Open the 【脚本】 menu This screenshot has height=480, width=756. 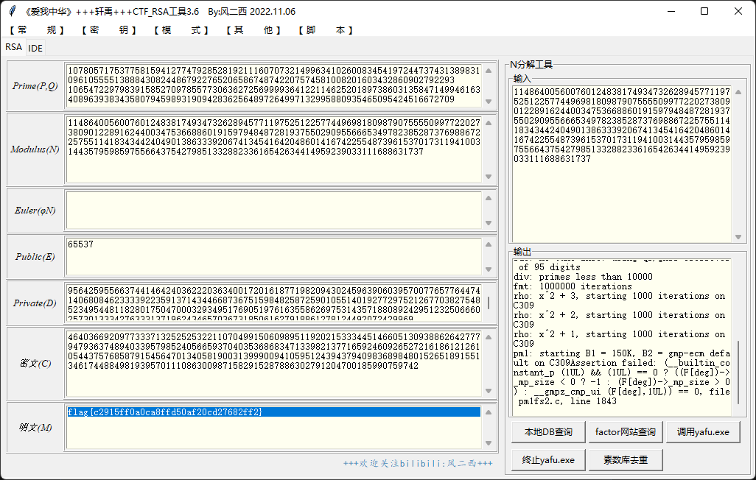[326, 30]
